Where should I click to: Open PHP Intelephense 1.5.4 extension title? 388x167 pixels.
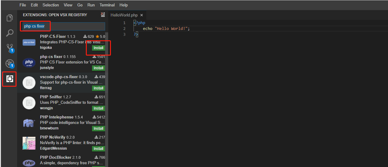57,117
